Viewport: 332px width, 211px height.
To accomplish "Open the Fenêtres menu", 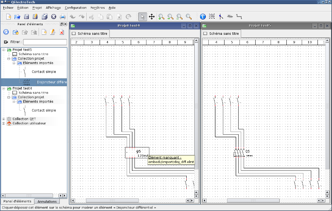I will coord(98,7).
